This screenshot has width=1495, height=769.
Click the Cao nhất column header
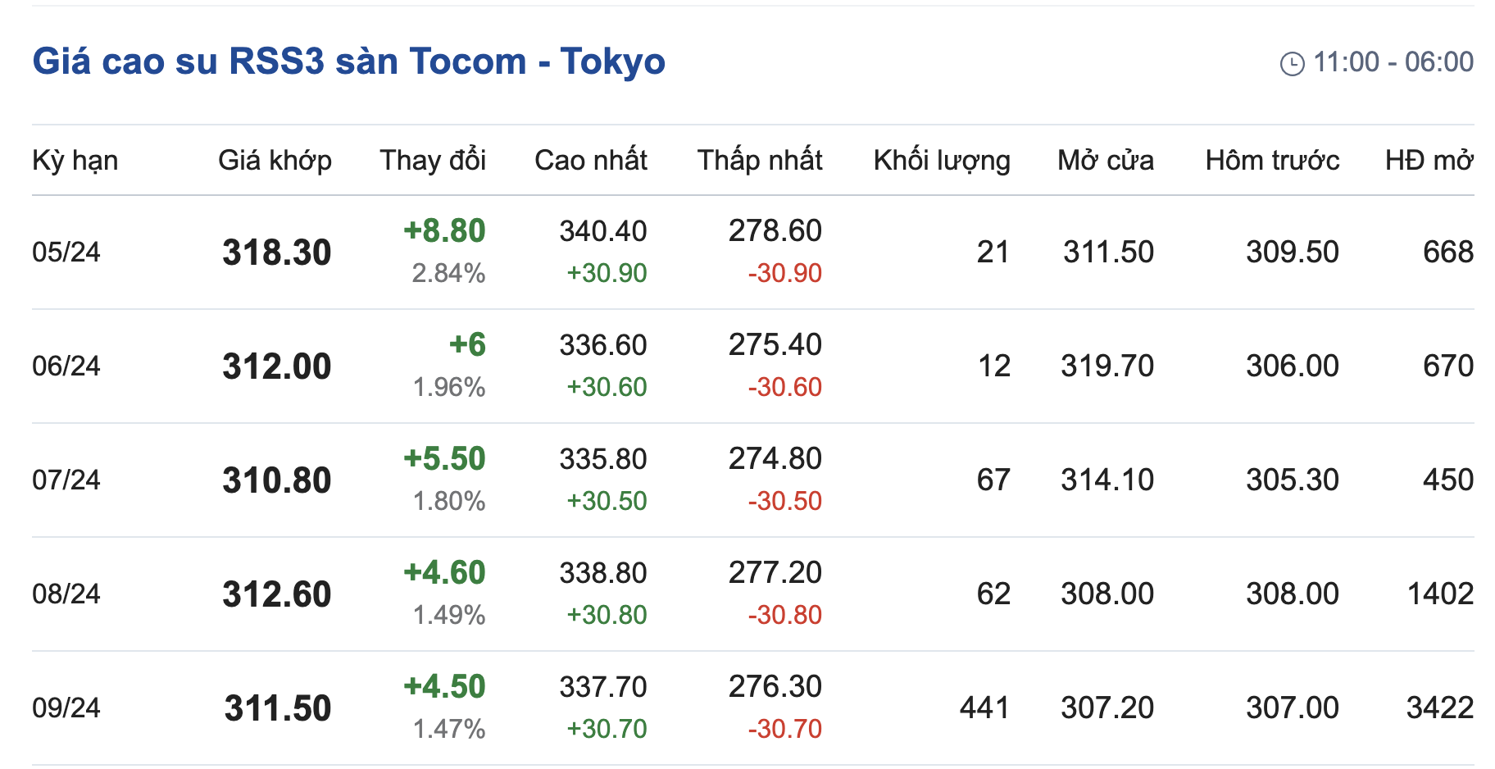[x=590, y=160]
